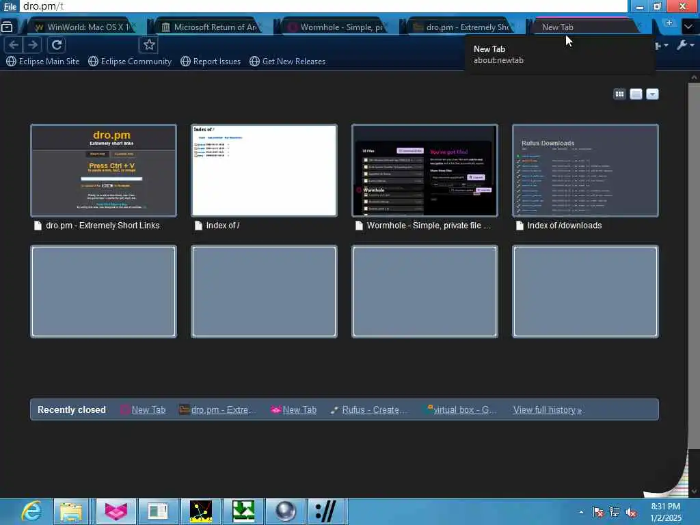Open the dro.pm Extremely Short Links thumbnail

coord(104,170)
